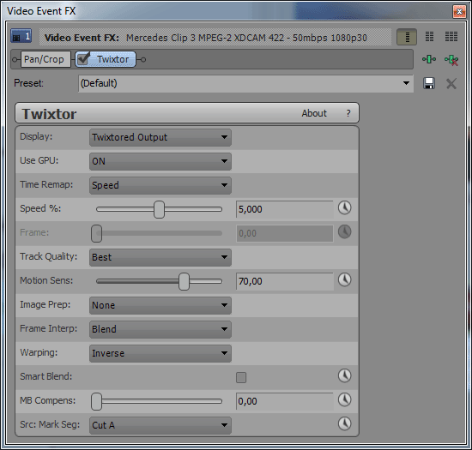The height and width of the screenshot is (450, 472).
Task: Open the Track Quality dropdown
Action: [x=160, y=257]
